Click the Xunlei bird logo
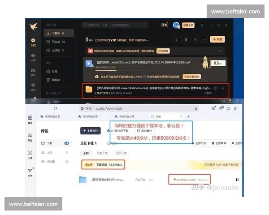The image size is (269, 215). (33, 26)
